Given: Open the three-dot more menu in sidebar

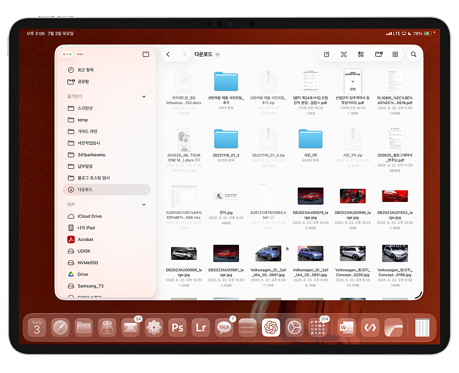Looking at the screenshot, I should point(80,54).
